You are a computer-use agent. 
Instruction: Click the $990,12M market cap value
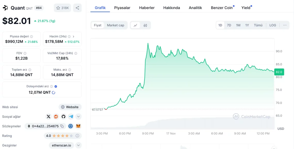coord(14,41)
